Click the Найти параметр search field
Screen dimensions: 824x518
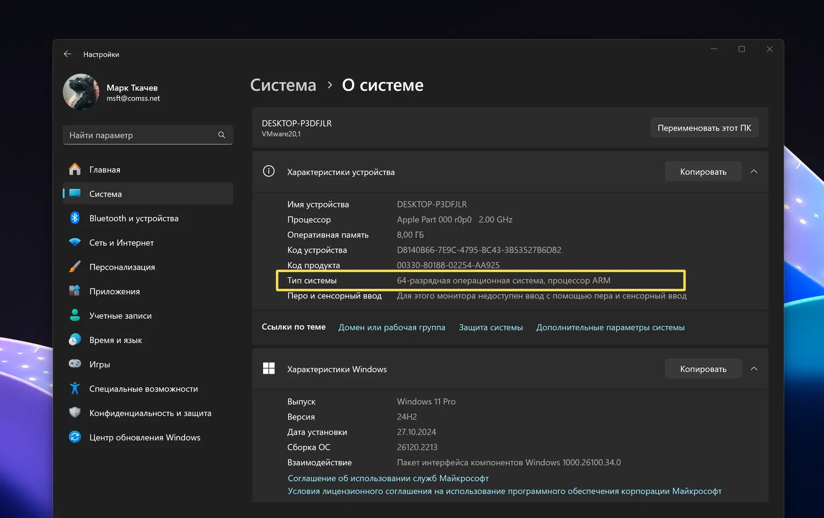coord(140,135)
